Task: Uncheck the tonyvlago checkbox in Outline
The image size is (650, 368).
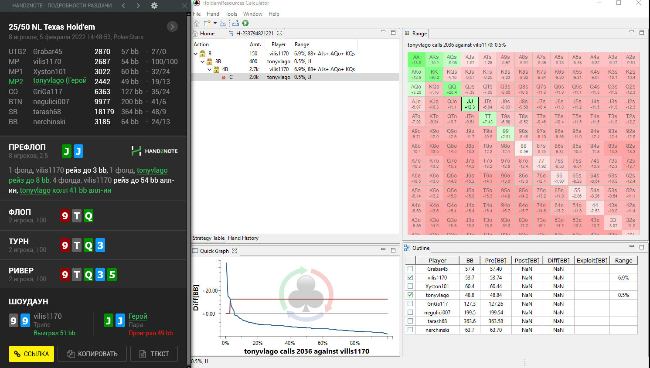Action: point(410,295)
